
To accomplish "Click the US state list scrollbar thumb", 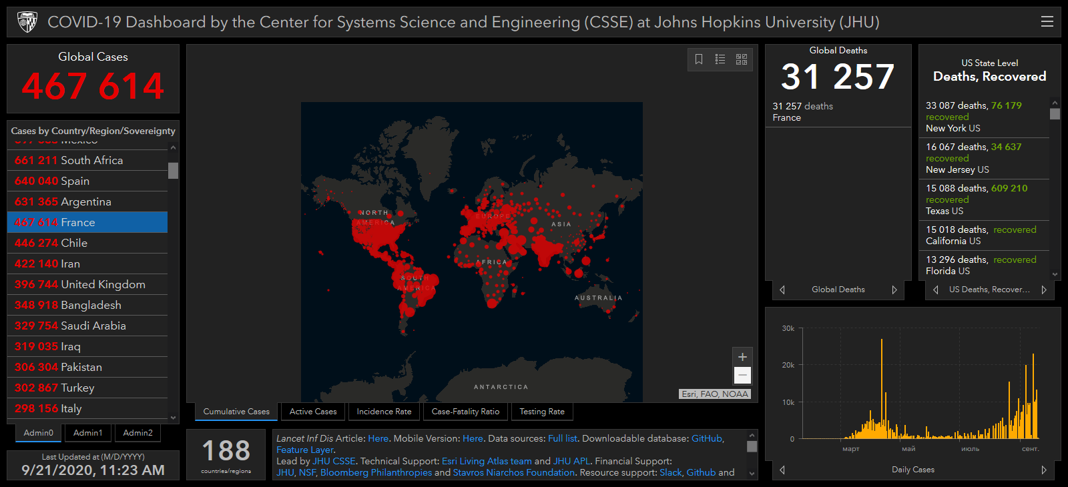I will point(1055,114).
